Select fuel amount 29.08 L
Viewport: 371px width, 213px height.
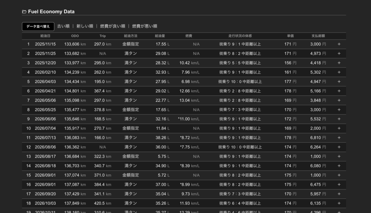tap(163, 54)
